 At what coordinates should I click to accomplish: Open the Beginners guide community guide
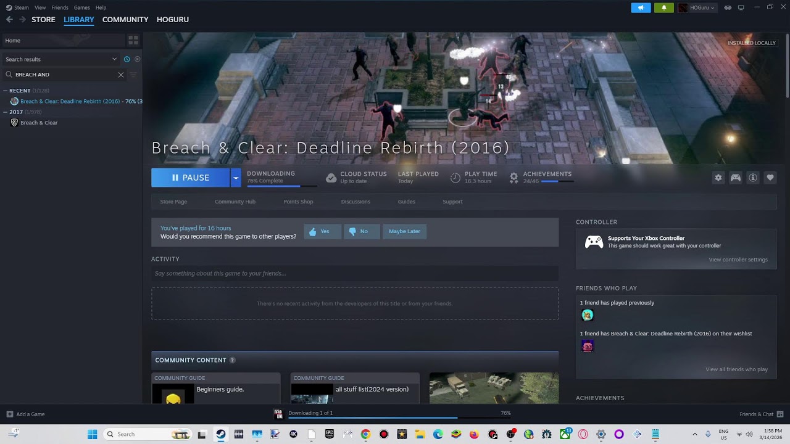tap(215, 388)
